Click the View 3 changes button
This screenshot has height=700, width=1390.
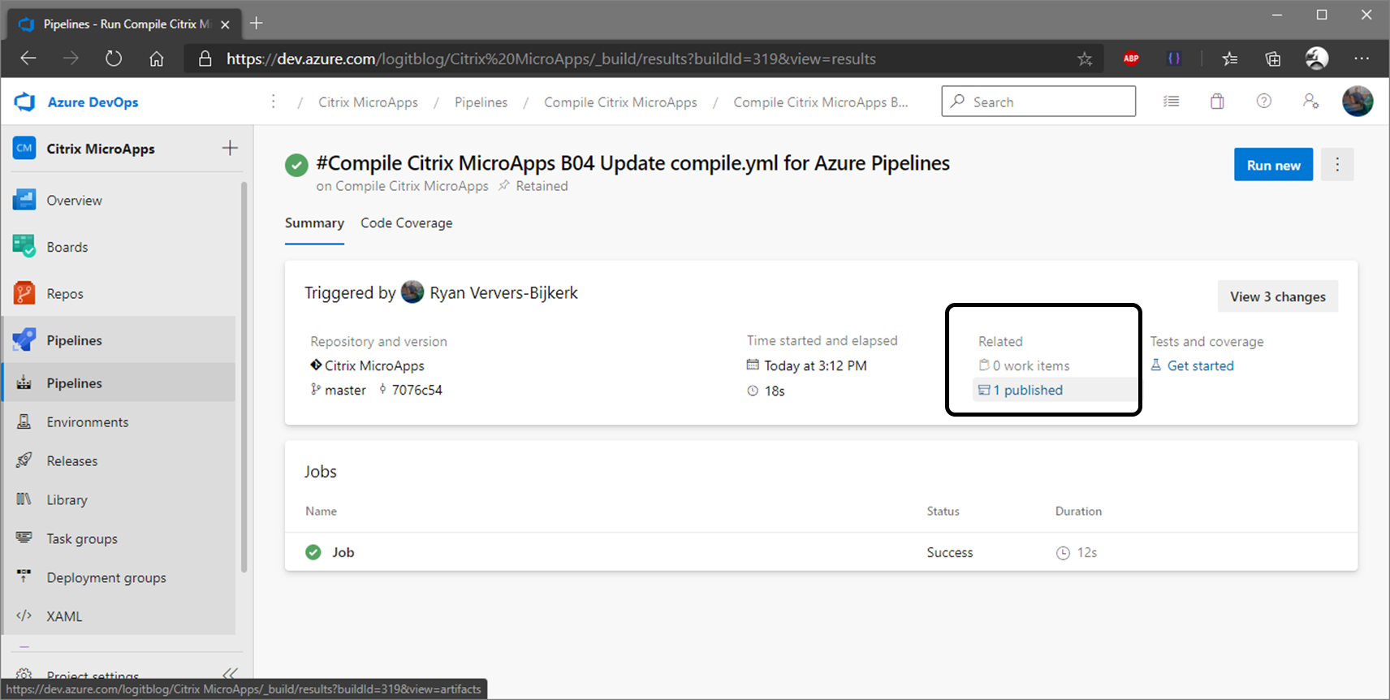click(1278, 296)
